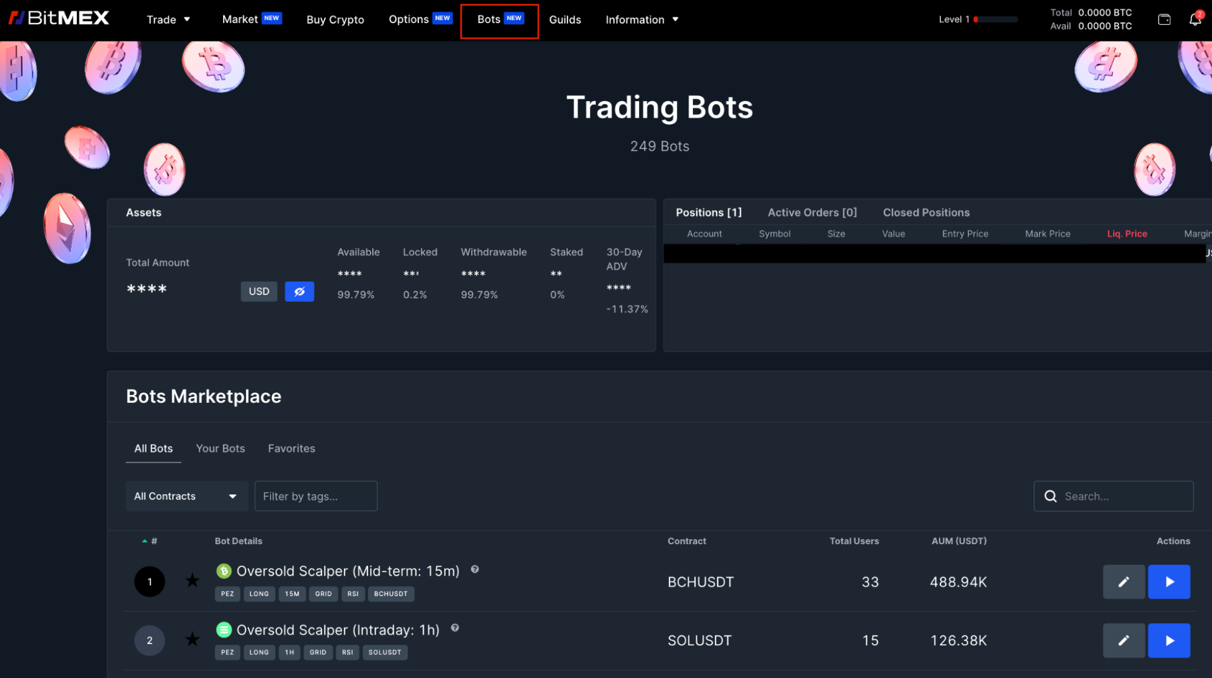Click the Filter by tags input field
1212x678 pixels.
[x=315, y=496]
